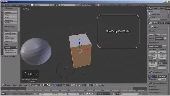This screenshot has width=170, height=96.
Task: Open the Extrude dropdown menu
Action: pyautogui.click(x=11, y=47)
